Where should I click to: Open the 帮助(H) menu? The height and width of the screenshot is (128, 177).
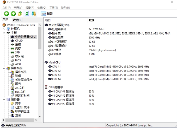tap(65, 8)
